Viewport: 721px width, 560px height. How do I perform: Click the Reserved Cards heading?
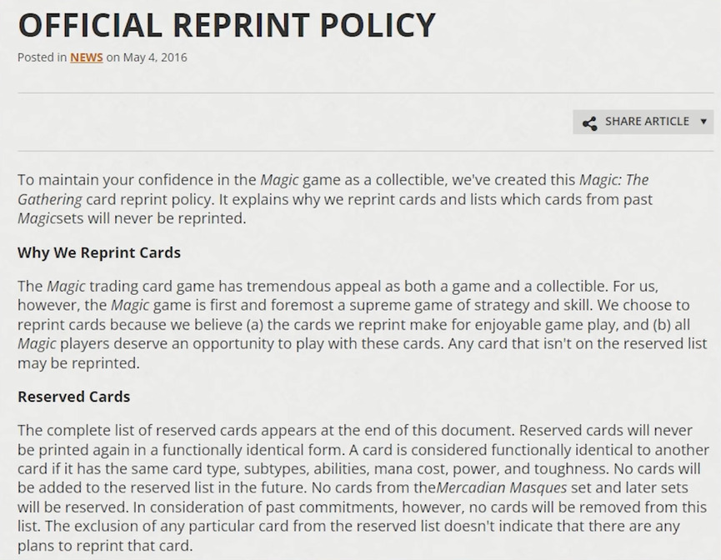click(x=73, y=397)
